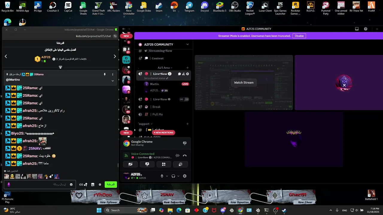
Task: Open AZF25 COMMUNITY server dropdown
Action: tap(187, 44)
